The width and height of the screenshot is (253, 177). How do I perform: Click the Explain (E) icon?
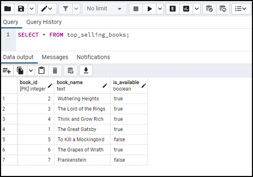(172, 9)
